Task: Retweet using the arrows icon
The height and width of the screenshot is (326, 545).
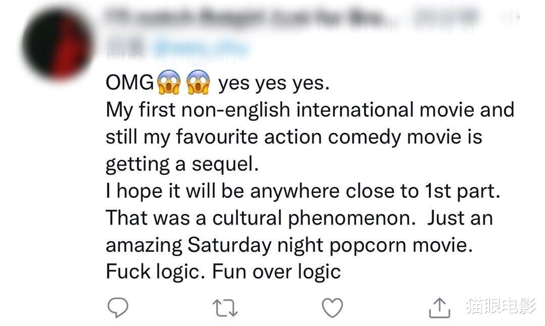Action: 225,308
